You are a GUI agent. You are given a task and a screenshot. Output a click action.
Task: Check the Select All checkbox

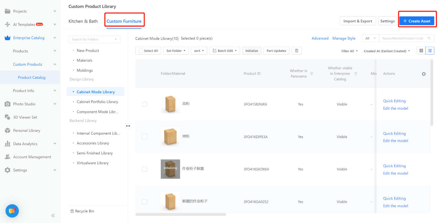point(141,51)
